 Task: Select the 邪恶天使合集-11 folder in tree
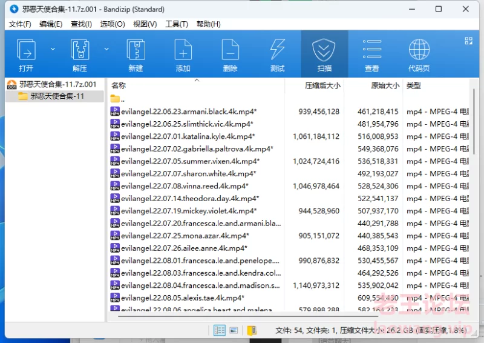pyautogui.click(x=57, y=96)
